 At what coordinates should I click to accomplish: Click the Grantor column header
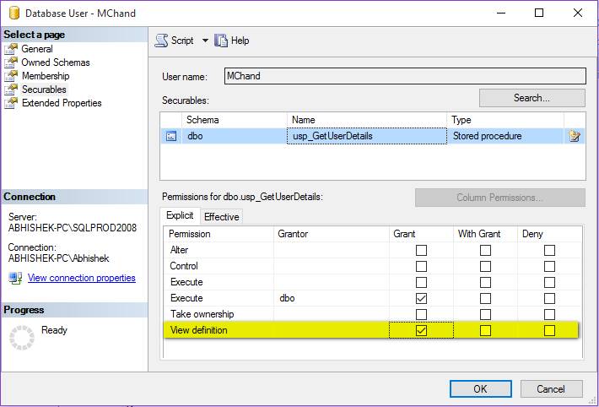pyautogui.click(x=332, y=234)
